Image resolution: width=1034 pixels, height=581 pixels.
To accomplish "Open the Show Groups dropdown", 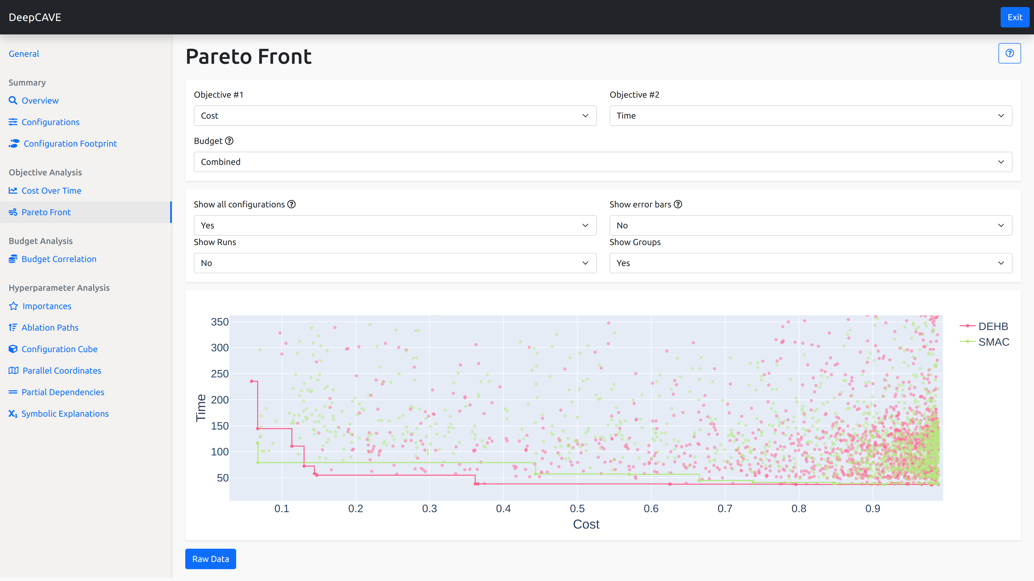I will point(811,263).
